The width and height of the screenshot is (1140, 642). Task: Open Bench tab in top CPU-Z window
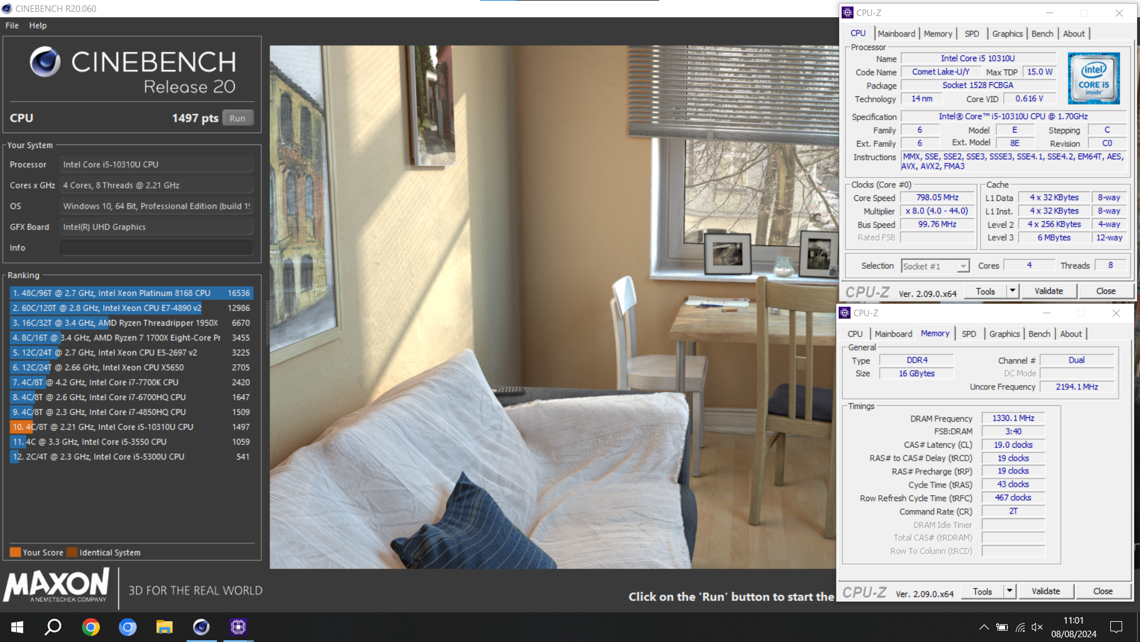1042,34
